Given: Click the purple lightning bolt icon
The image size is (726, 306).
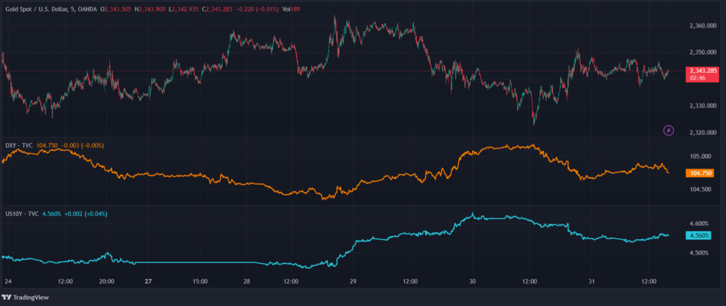Looking at the screenshot, I should (669, 130).
